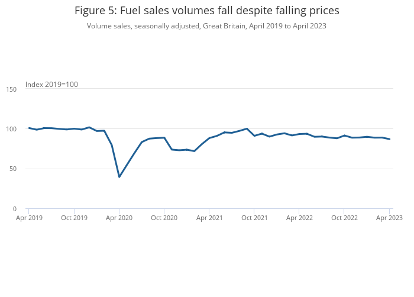Click the 150 value on the y-axis
This screenshot has width=414, height=297.
(12, 89)
